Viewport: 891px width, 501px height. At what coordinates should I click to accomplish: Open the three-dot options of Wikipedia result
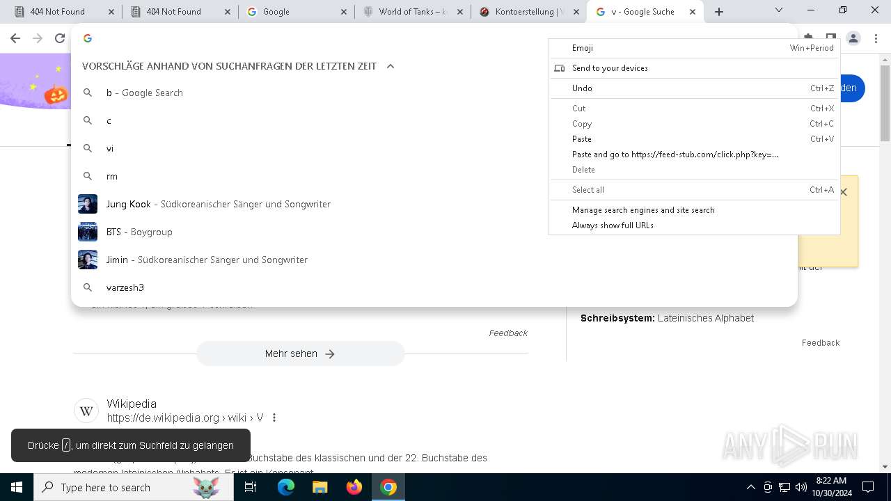(274, 417)
